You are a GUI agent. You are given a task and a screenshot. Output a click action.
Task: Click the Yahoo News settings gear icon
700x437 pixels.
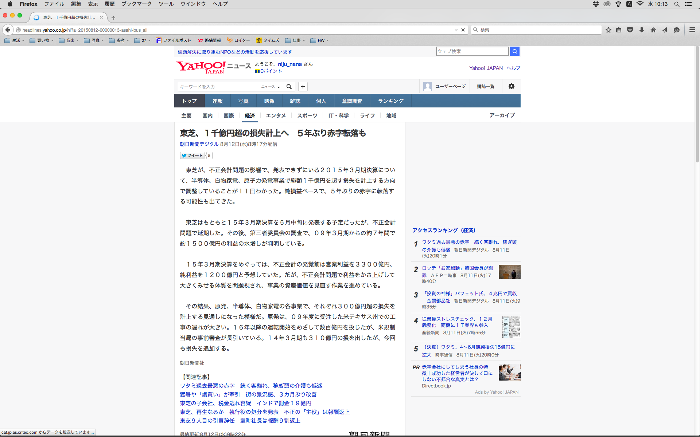point(512,86)
